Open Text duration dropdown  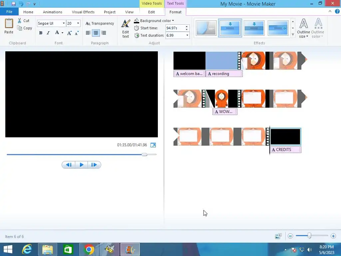pos(187,35)
